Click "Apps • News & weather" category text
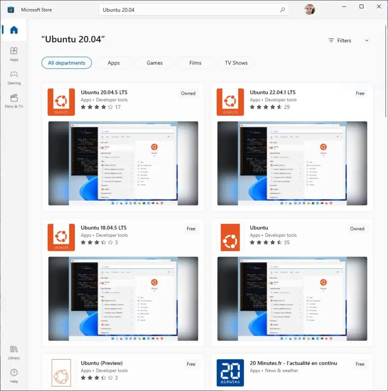 pos(274,370)
